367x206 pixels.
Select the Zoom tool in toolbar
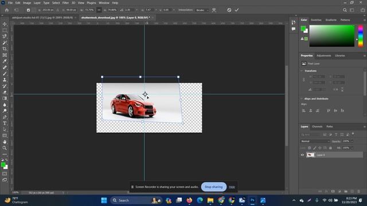pos(5,148)
